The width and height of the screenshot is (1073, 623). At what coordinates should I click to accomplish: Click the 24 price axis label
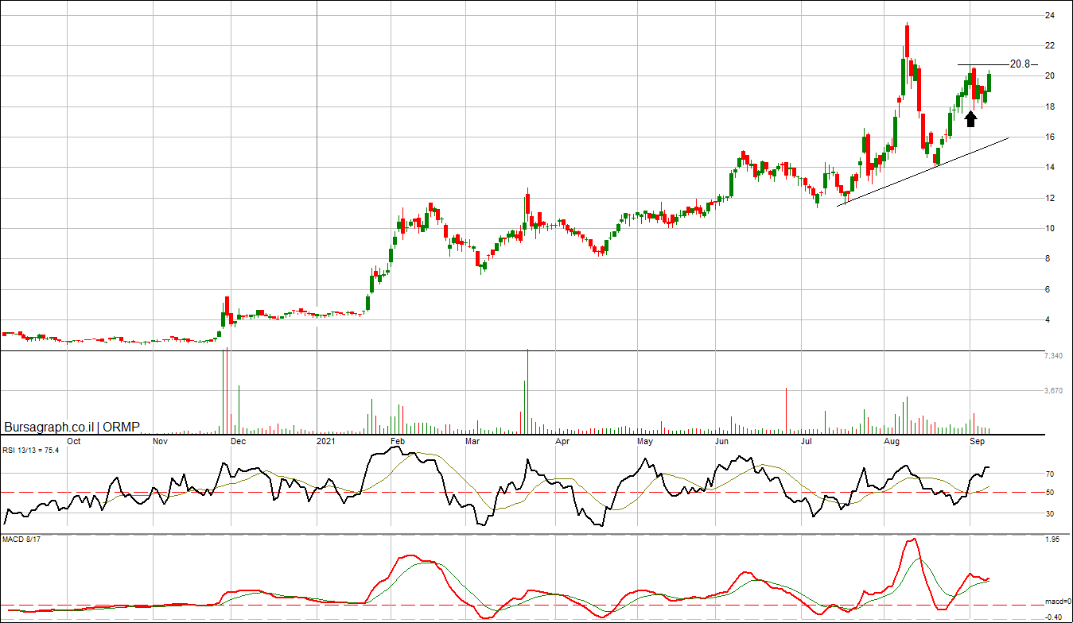click(1049, 16)
